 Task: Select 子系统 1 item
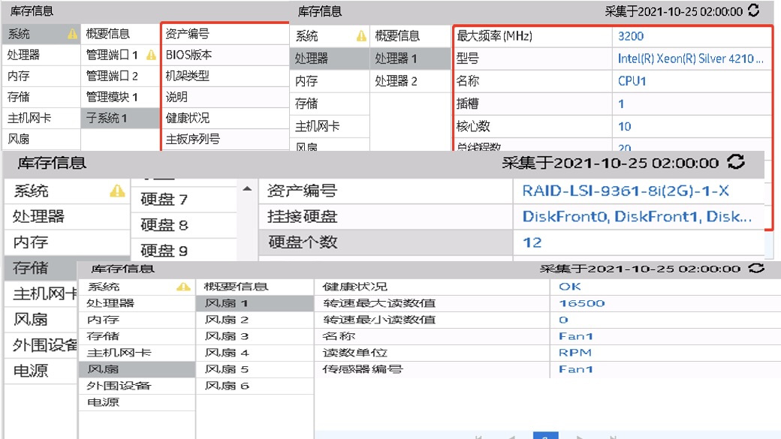tap(107, 118)
